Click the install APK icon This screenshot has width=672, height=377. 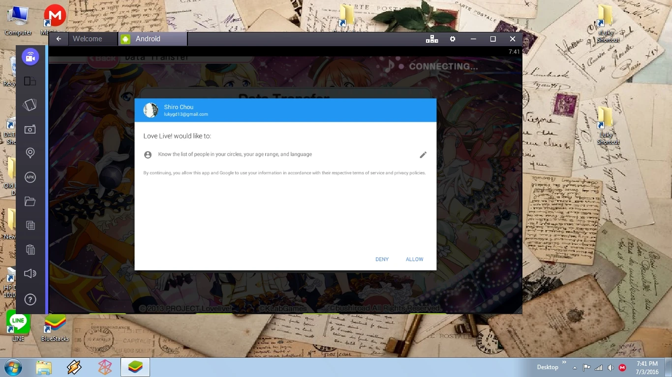click(30, 177)
